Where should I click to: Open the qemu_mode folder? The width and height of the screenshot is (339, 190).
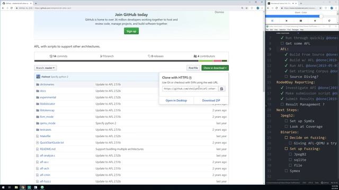pos(48,123)
